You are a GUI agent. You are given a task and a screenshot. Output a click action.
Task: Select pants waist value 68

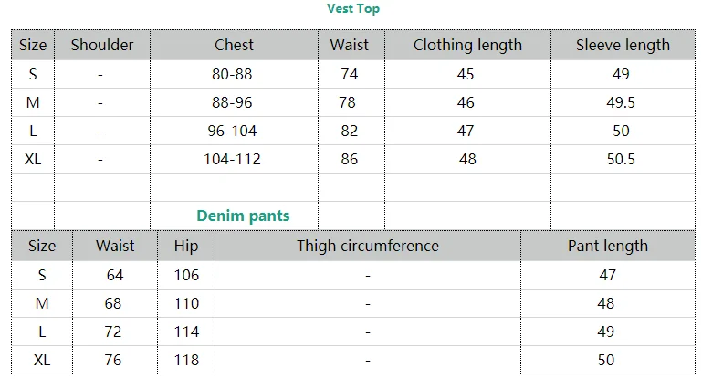(x=113, y=303)
